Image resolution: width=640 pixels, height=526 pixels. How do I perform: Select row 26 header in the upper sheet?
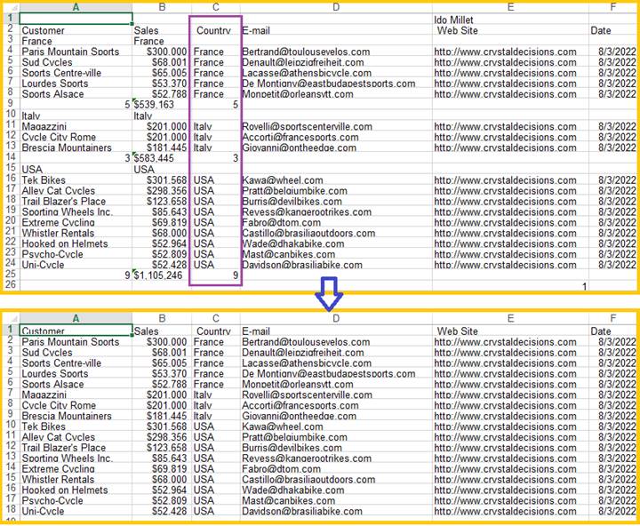tap(10, 286)
